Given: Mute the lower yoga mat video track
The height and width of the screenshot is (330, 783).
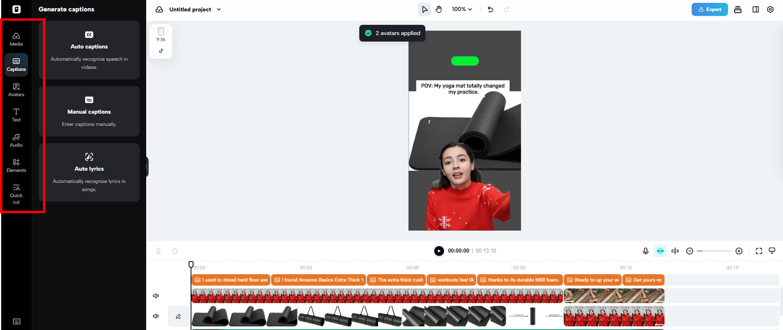Looking at the screenshot, I should (x=156, y=316).
